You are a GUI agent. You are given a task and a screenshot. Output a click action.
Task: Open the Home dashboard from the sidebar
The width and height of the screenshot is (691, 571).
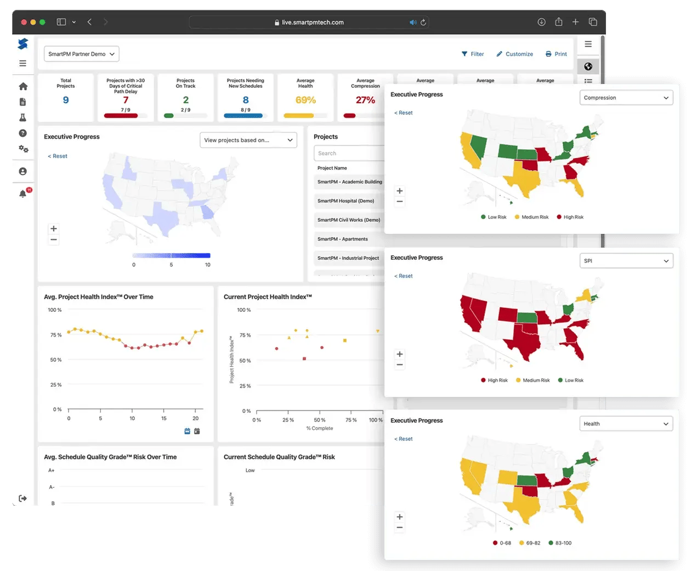tap(23, 86)
